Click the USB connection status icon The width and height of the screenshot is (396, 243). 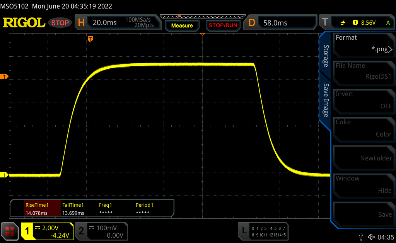(361, 236)
